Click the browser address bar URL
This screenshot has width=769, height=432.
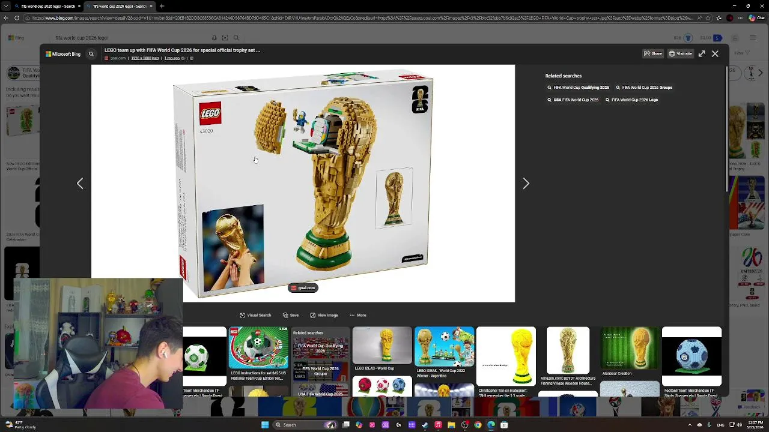[x=363, y=18]
